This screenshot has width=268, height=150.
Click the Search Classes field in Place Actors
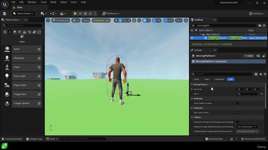[x=22, y=25]
